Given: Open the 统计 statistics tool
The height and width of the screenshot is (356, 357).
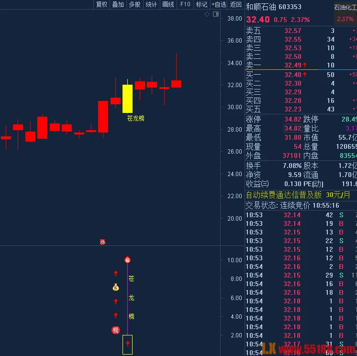Looking at the screenshot, I should [151, 5].
